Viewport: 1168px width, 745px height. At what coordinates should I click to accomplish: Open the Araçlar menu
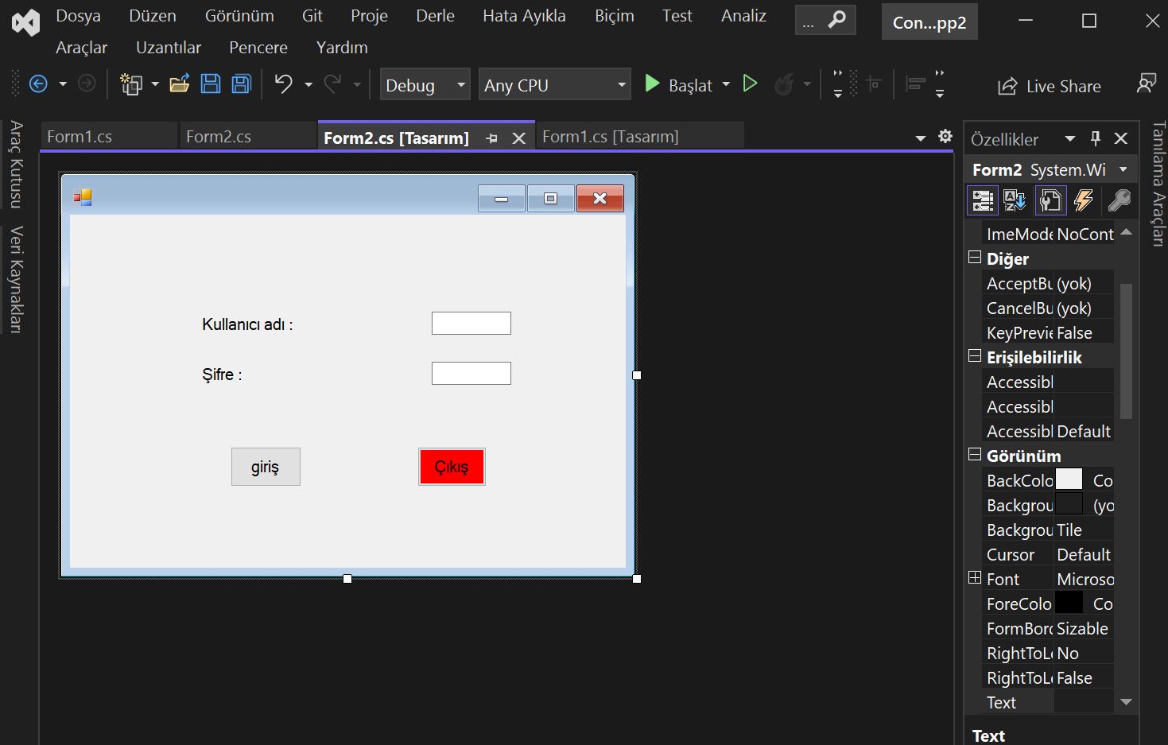click(81, 48)
